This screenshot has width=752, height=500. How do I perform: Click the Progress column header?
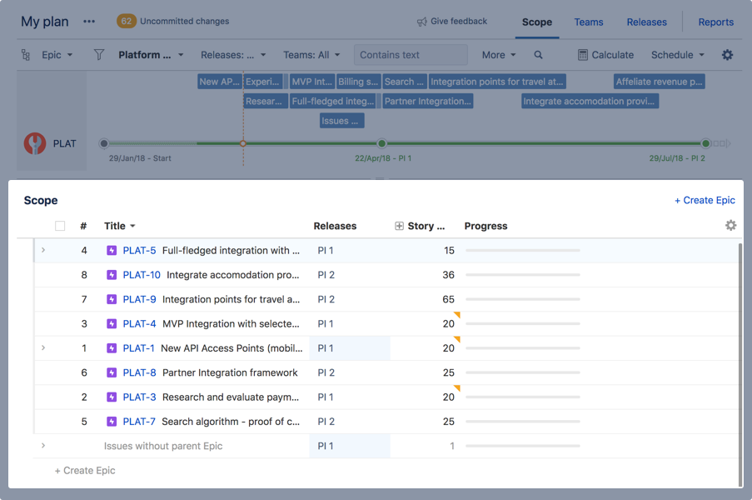pos(486,226)
